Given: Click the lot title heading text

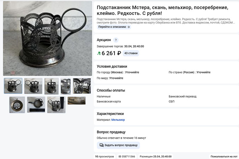Looking at the screenshot, I should point(163,10).
